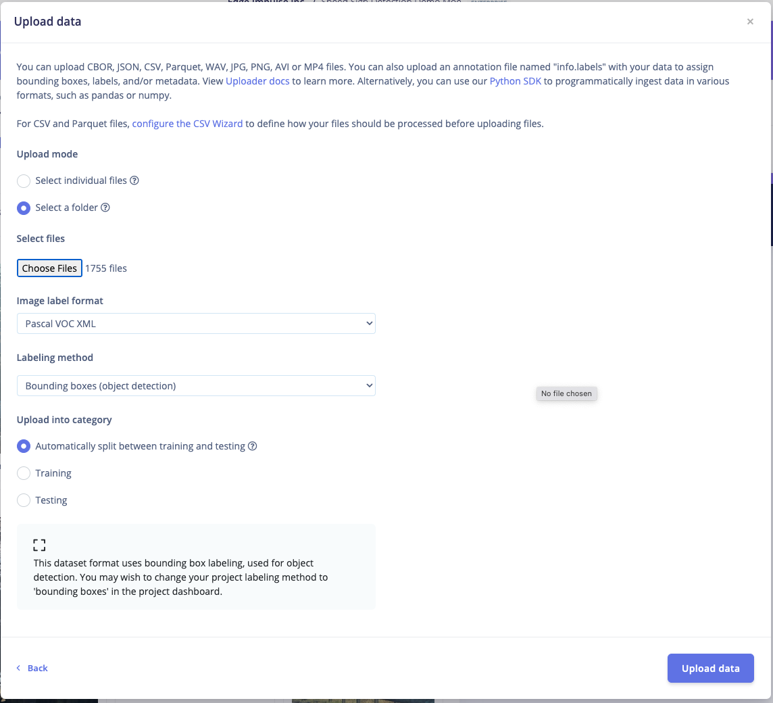Viewport: 773px width, 703px height.
Task: Click the 'Upload into category' heading
Action: coord(64,420)
